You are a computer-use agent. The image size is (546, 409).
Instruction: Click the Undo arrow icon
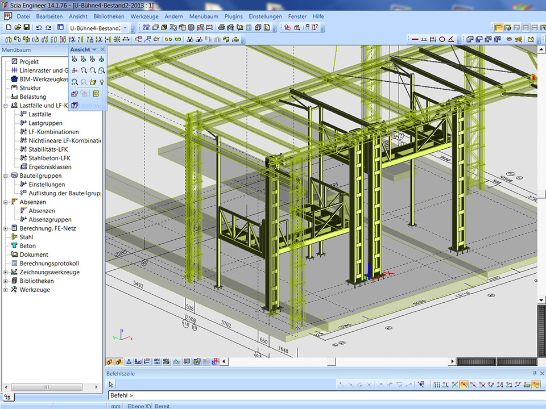pos(39,27)
